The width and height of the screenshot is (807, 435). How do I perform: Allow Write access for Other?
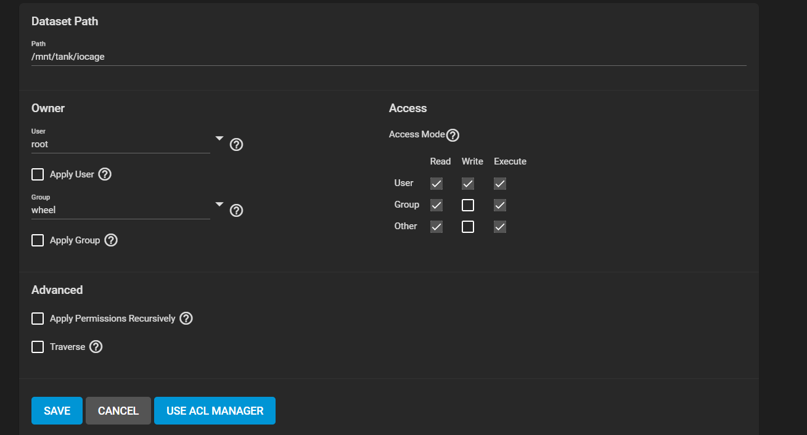[x=468, y=227]
